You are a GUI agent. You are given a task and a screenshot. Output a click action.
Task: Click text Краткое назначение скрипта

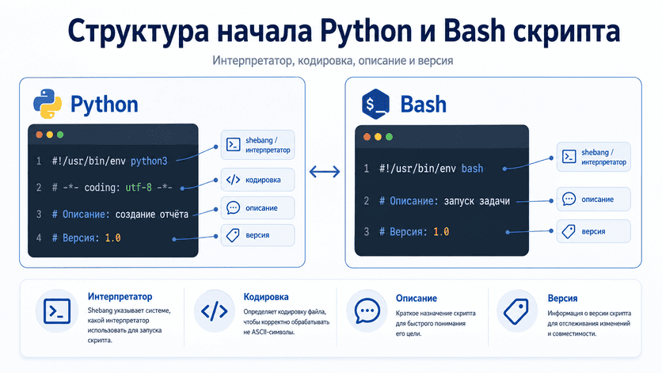point(436,314)
